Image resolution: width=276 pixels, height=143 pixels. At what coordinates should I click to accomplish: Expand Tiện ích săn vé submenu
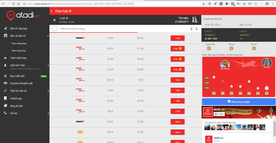click(48, 91)
